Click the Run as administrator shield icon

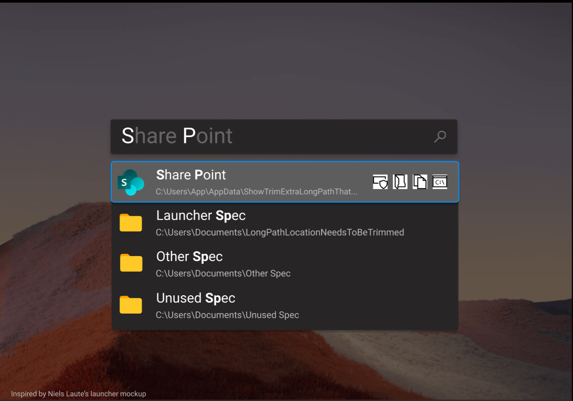(380, 182)
